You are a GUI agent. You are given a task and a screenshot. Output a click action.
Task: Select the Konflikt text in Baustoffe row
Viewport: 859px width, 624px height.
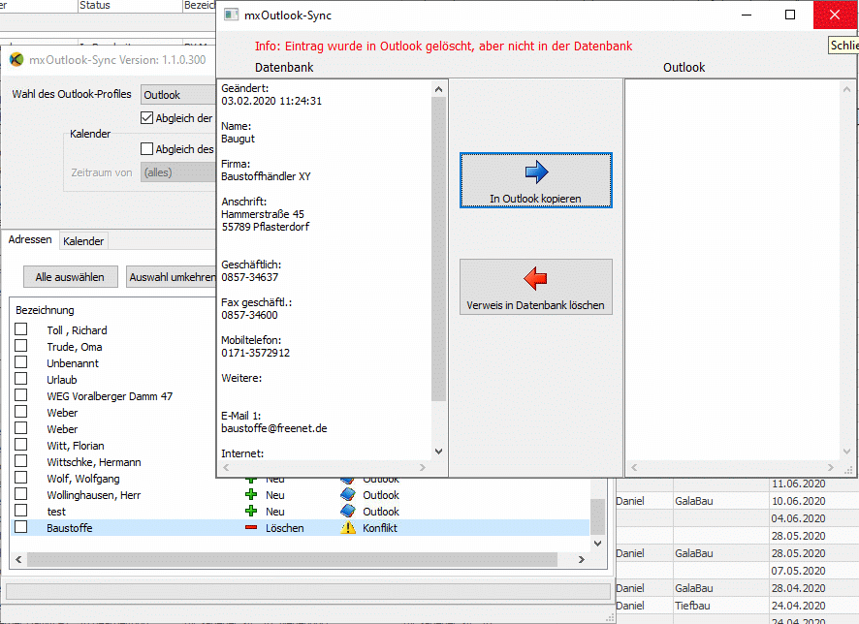point(380,528)
